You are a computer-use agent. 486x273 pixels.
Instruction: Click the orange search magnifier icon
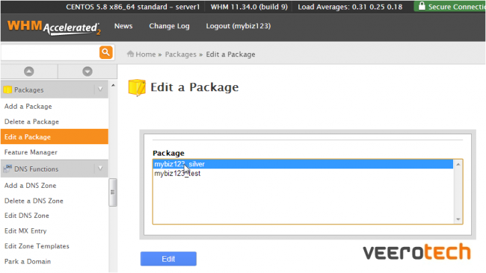click(105, 52)
